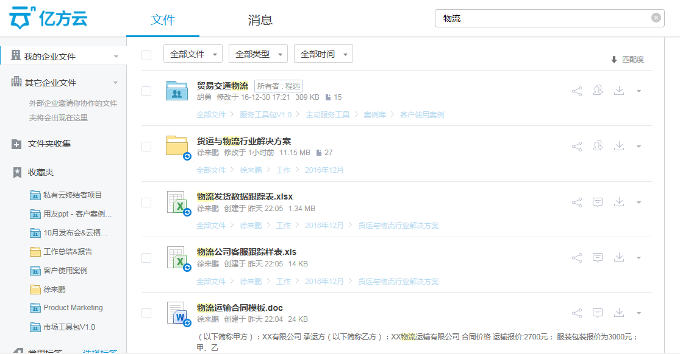Download 物流发货数据跟踪表.xlsx
This screenshot has width=680, height=354.
(x=619, y=201)
